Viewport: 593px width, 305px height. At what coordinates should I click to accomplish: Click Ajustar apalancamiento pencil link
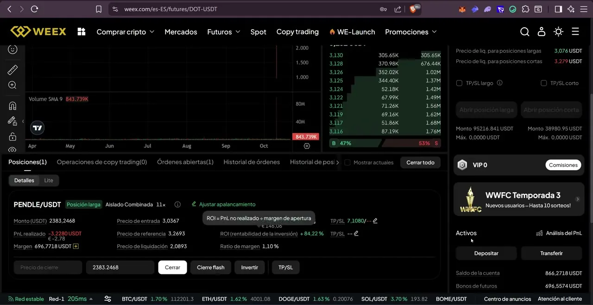coord(223,204)
